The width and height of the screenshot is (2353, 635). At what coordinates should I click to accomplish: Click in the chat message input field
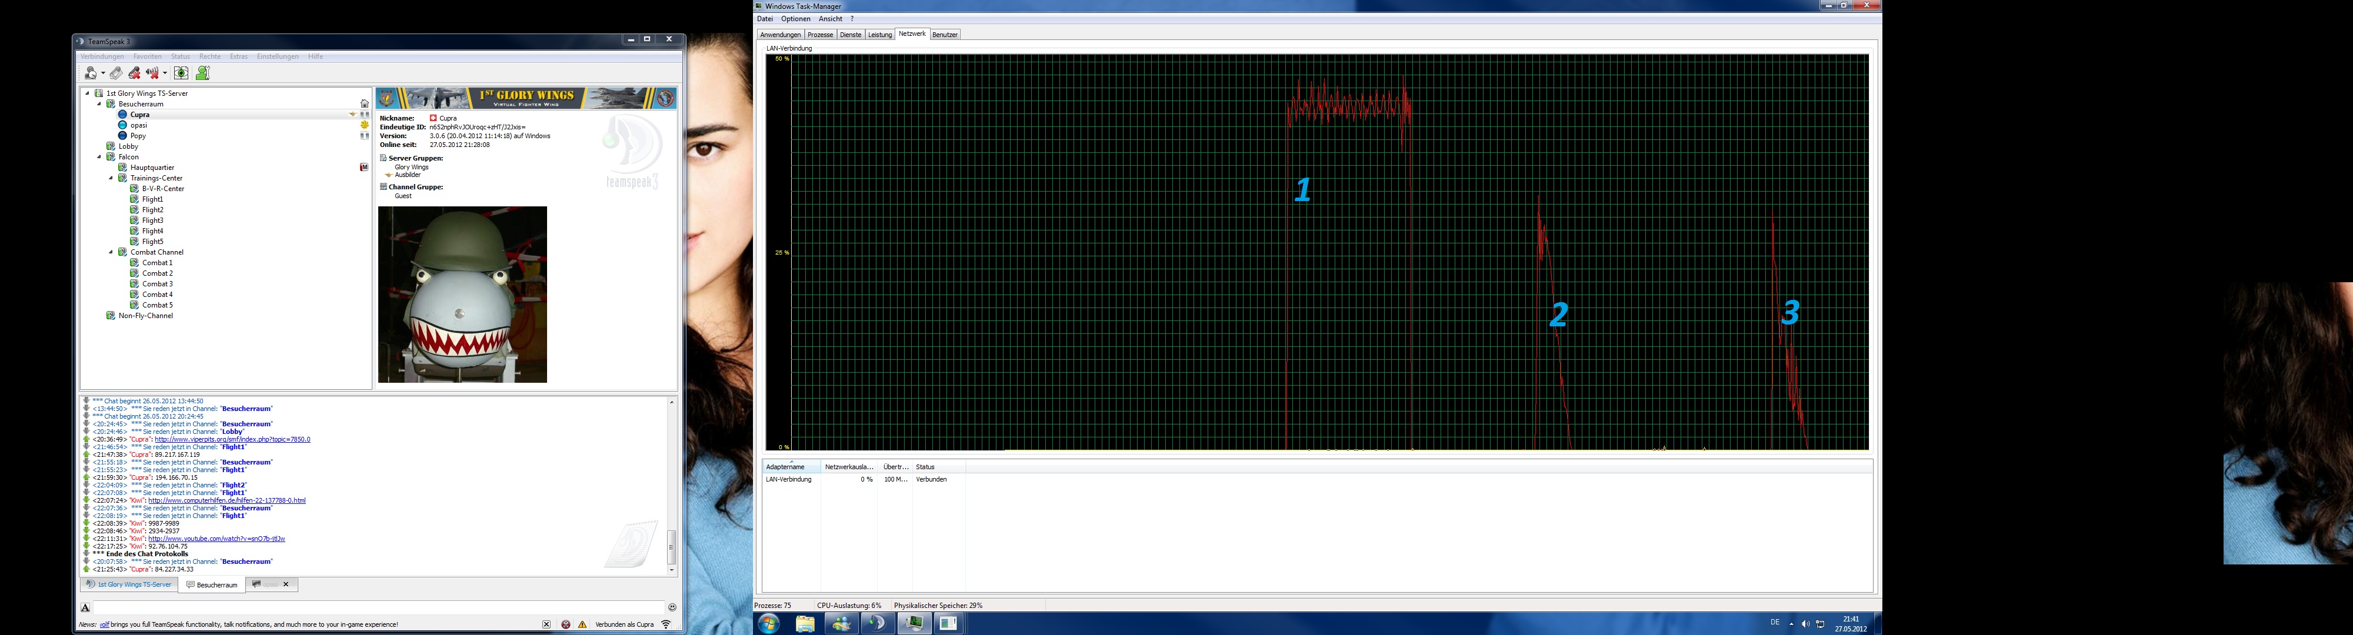[378, 607]
